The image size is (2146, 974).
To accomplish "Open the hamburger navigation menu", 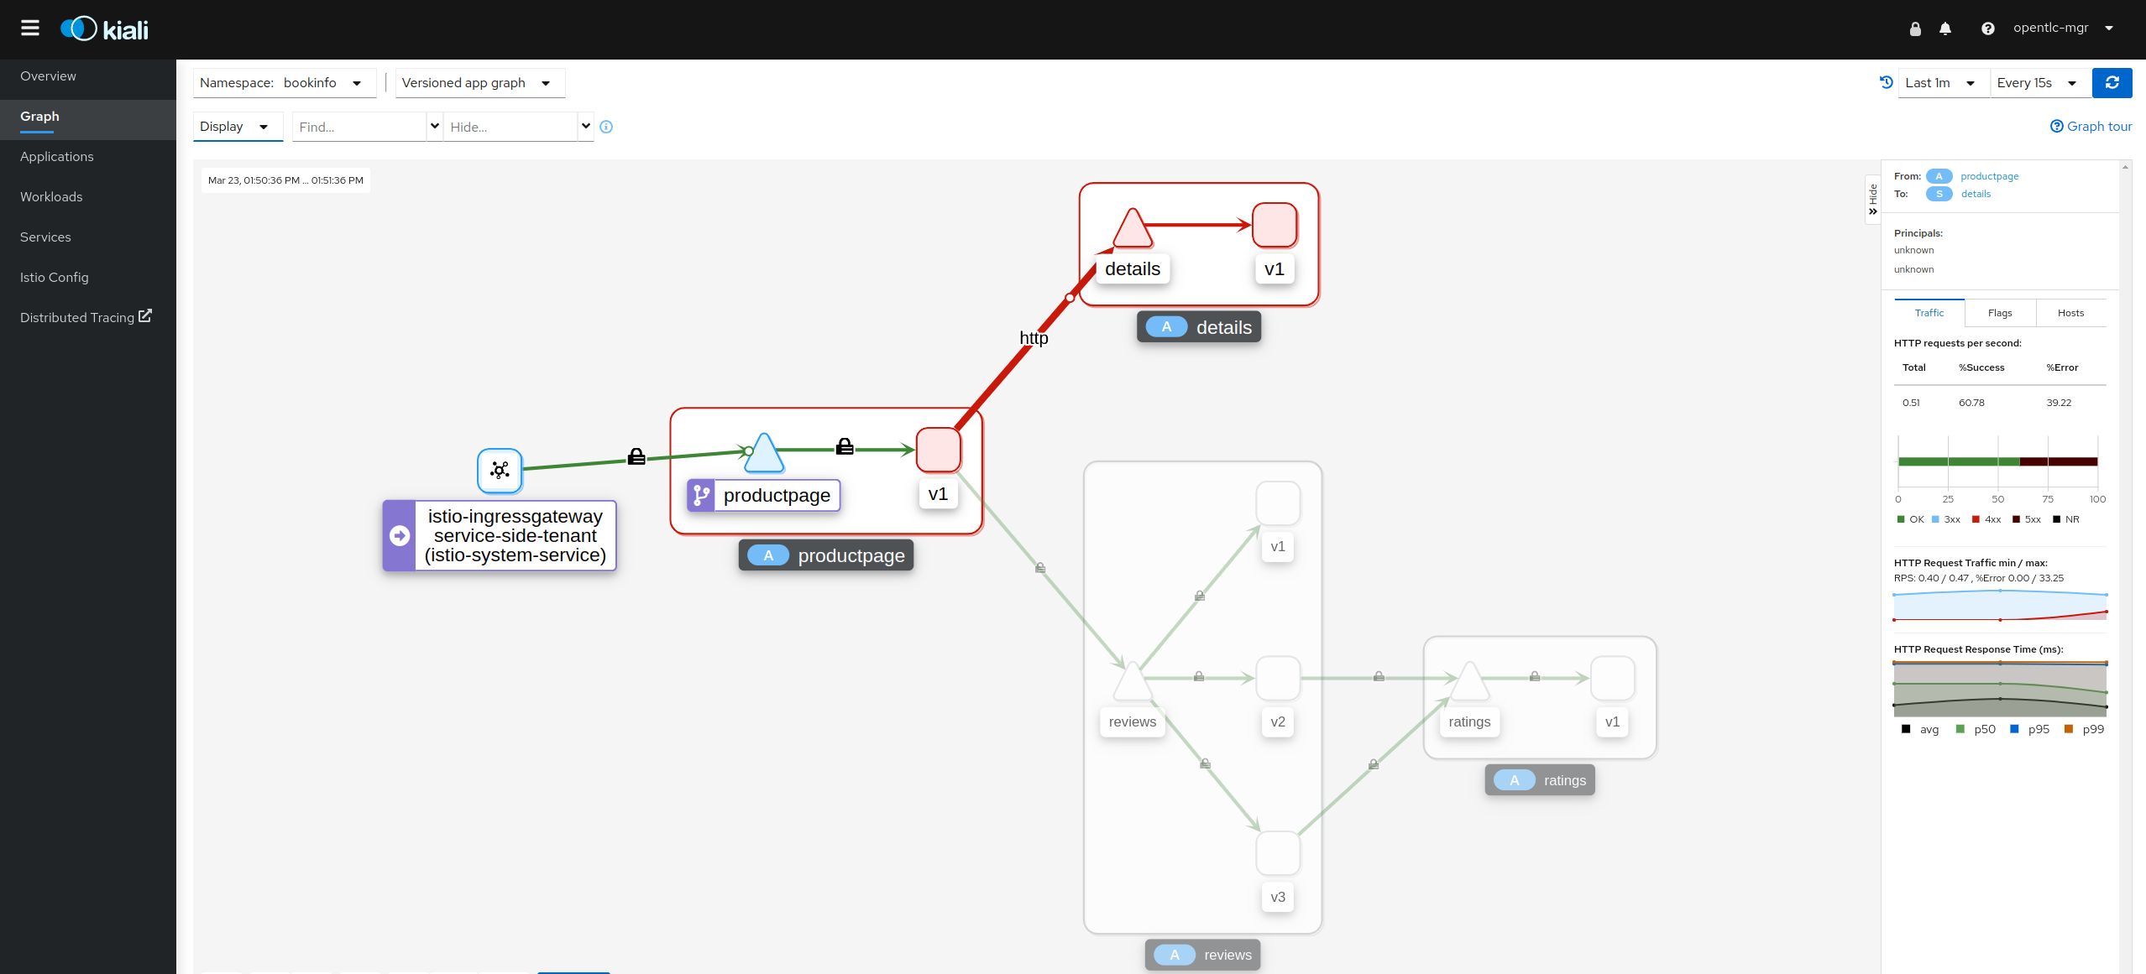I will tap(30, 29).
